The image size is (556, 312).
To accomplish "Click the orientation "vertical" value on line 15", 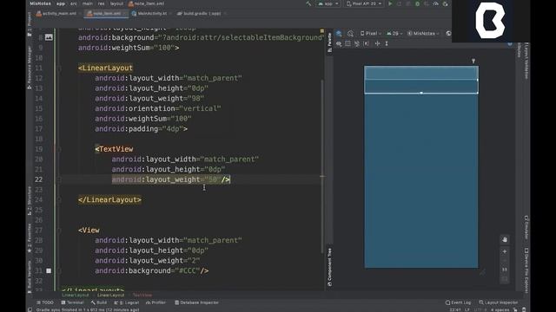I will coord(201,108).
